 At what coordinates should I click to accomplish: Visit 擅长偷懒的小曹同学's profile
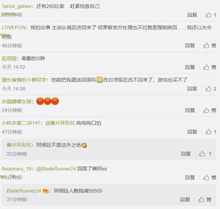(24, 80)
